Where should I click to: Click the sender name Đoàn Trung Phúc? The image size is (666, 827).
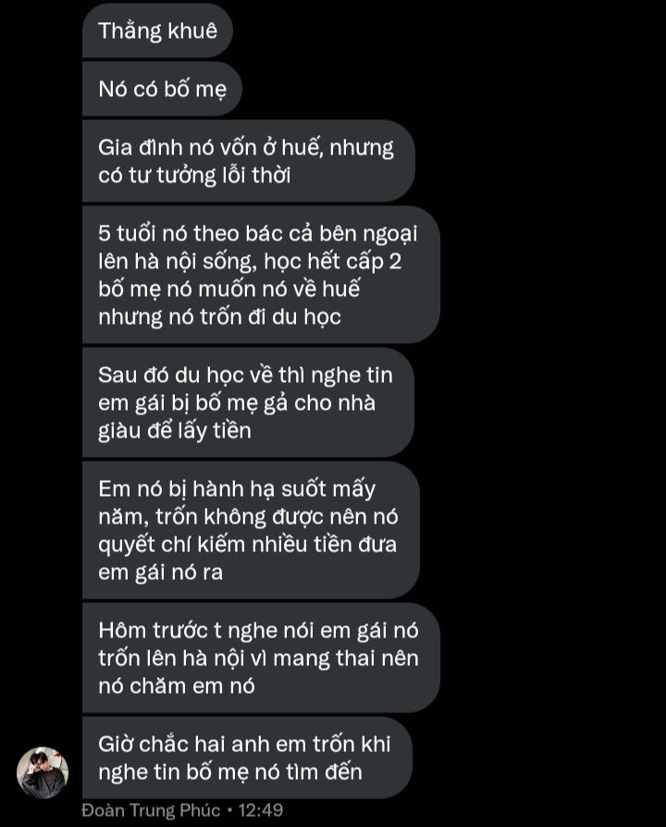[151, 810]
